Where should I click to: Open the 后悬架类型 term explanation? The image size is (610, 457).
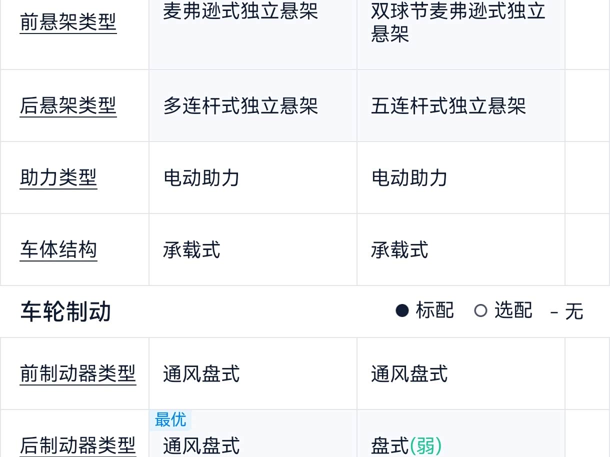(68, 106)
